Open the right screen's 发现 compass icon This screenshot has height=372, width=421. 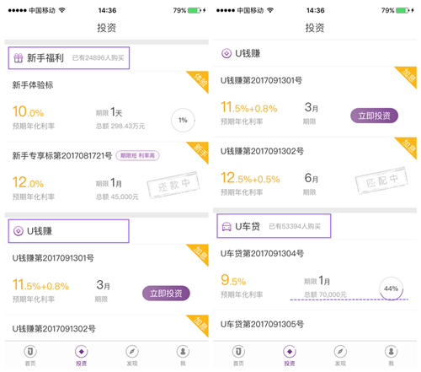pyautogui.click(x=340, y=352)
